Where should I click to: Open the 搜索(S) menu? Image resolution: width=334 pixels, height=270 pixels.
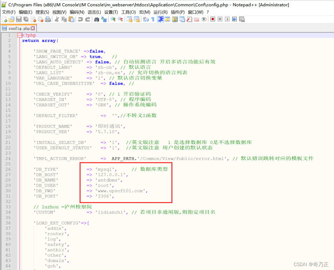point(42,12)
